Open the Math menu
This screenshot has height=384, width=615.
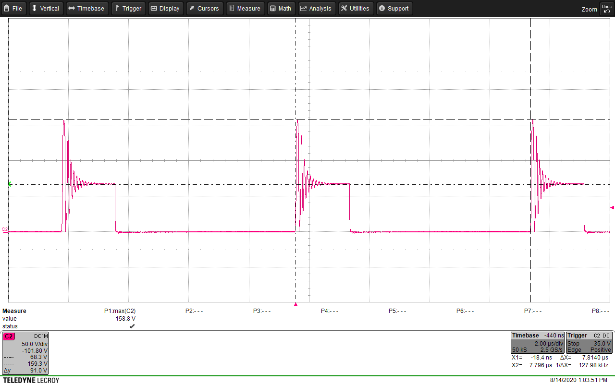point(281,8)
